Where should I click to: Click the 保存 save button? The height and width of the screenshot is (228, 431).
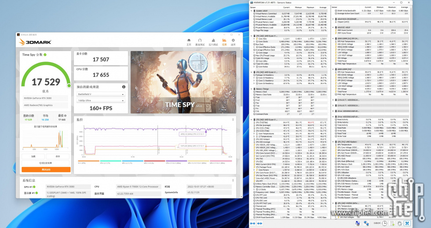pyautogui.click(x=58, y=156)
